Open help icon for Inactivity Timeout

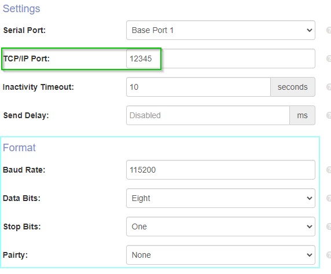coord(329,87)
